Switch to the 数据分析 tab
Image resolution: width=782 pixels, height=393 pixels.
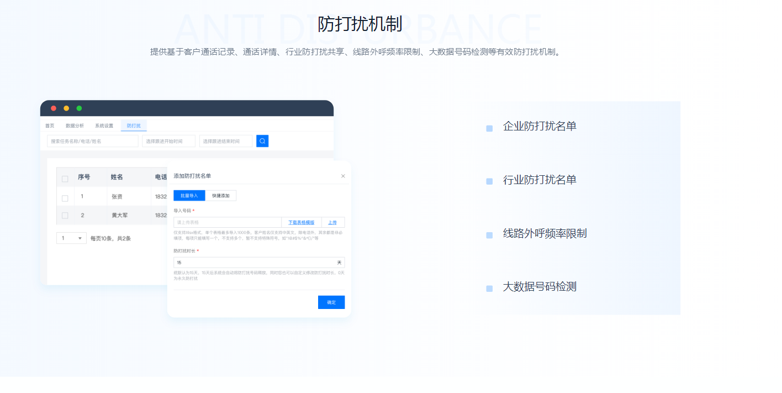tap(75, 126)
